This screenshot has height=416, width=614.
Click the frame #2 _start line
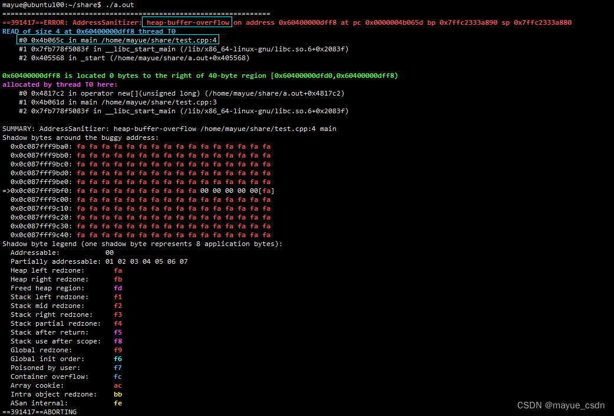pyautogui.click(x=134, y=58)
